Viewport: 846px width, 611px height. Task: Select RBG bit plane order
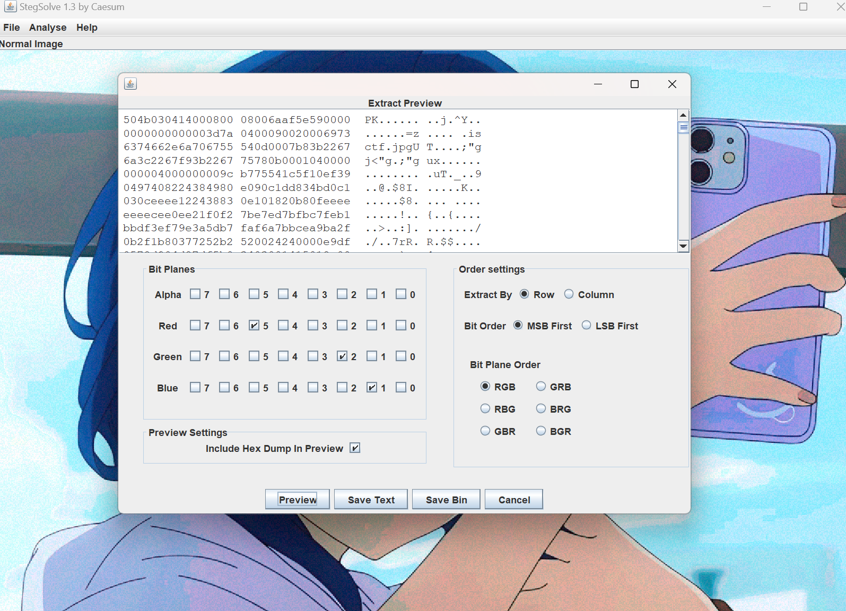(485, 408)
